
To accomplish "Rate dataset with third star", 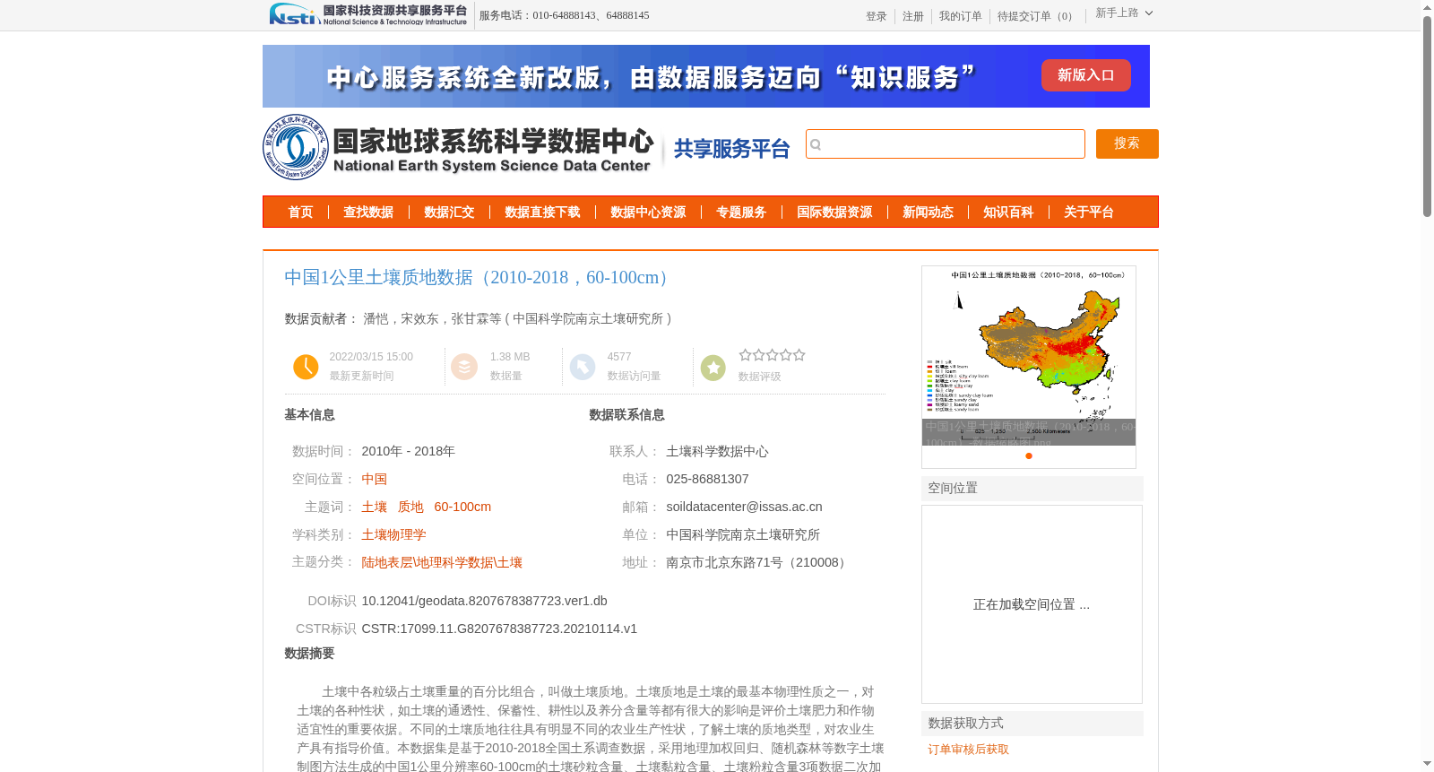I will pos(772,355).
